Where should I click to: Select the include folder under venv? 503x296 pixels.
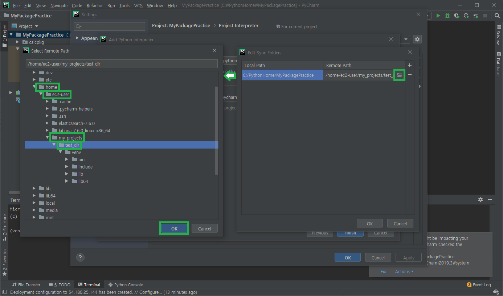click(x=85, y=167)
